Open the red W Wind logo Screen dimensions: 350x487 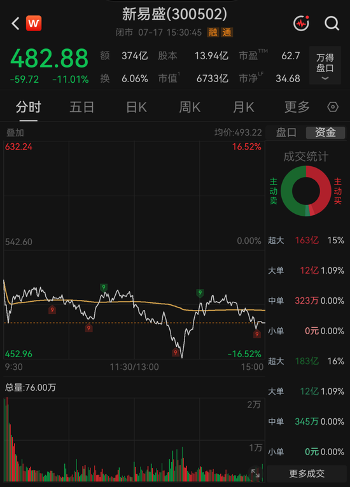pyautogui.click(x=34, y=24)
